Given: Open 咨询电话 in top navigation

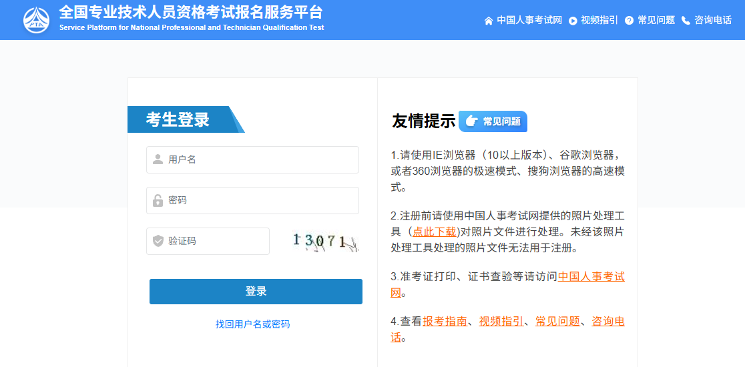Looking at the screenshot, I should (713, 20).
